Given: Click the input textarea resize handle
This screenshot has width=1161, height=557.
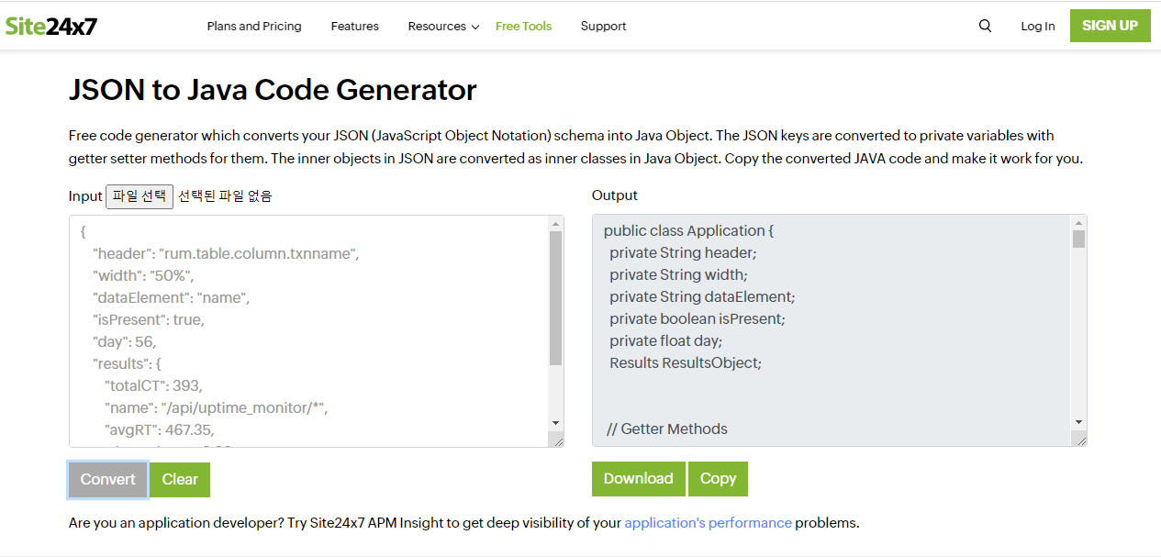Looking at the screenshot, I should tap(557, 440).
